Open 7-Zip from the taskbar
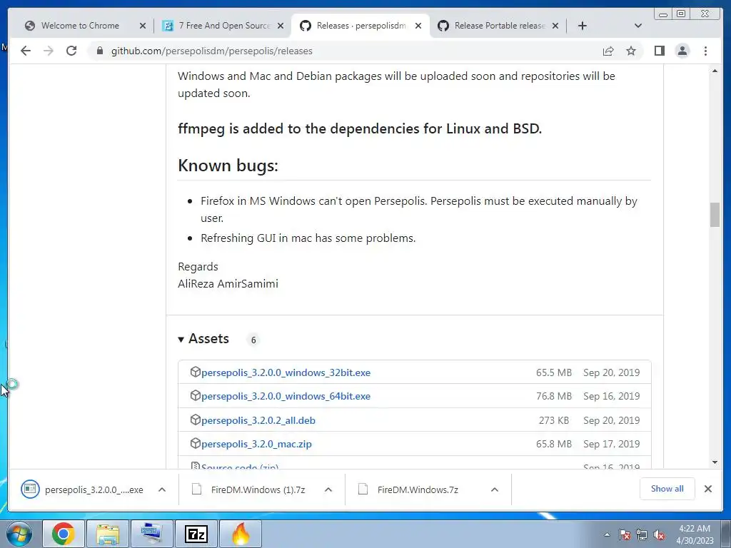 [196, 534]
